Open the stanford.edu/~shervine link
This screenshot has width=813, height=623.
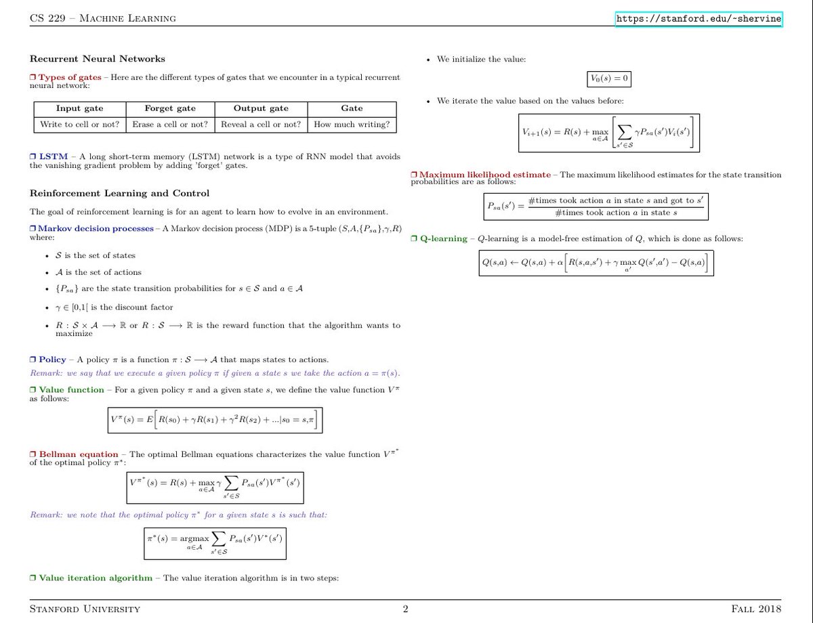tap(699, 19)
